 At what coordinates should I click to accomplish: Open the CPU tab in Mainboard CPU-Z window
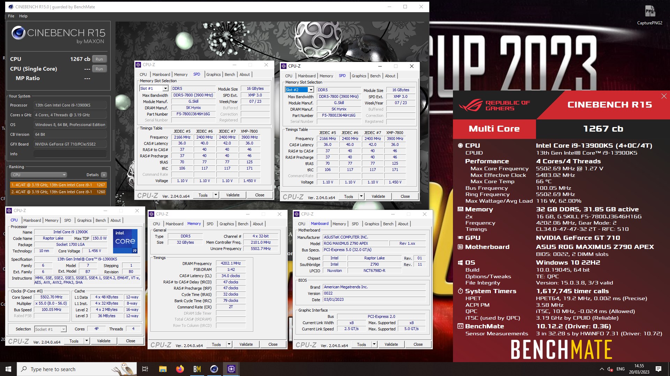point(301,224)
